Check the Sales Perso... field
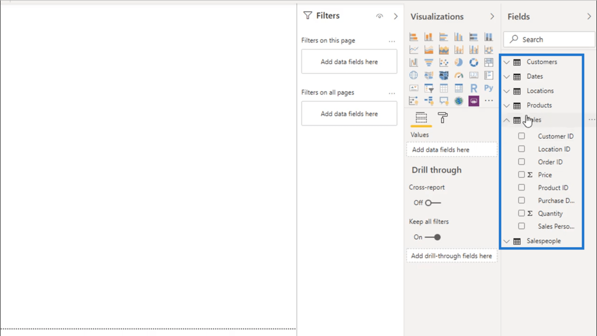Screen dimensions: 597x336 click(x=521, y=226)
